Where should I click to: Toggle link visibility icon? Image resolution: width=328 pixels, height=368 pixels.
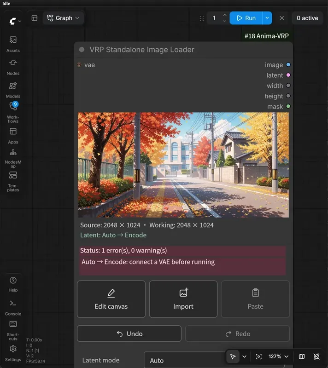click(316, 356)
